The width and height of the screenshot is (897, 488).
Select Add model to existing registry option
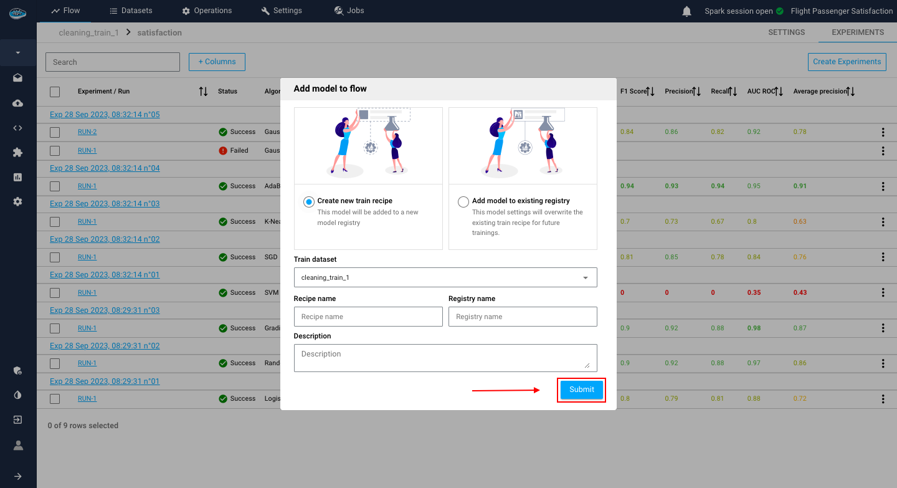463,202
